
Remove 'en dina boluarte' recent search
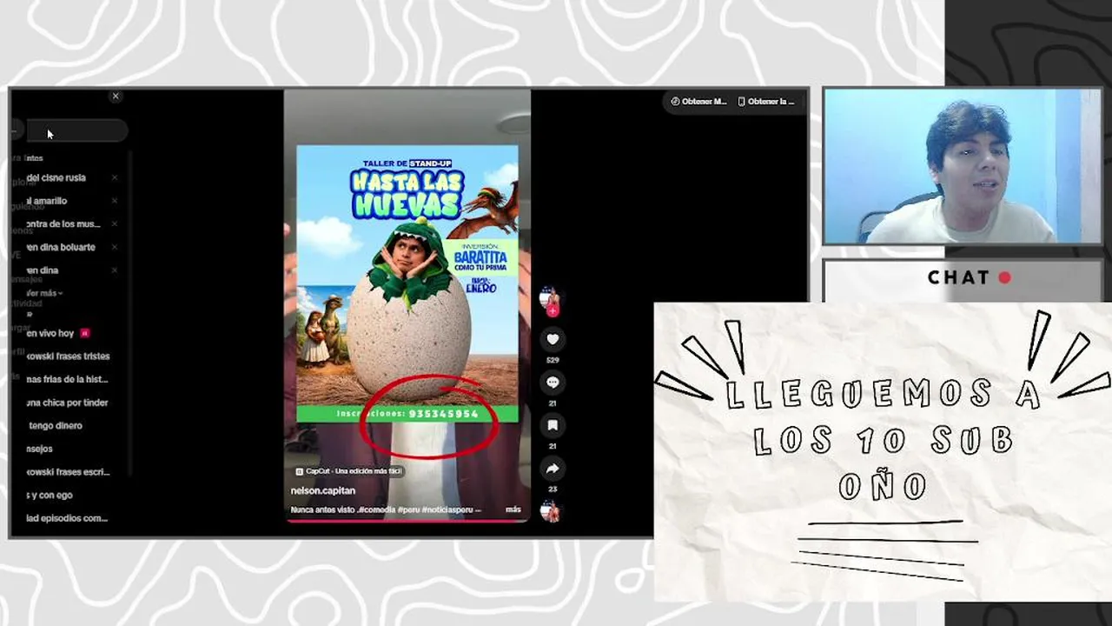[114, 247]
